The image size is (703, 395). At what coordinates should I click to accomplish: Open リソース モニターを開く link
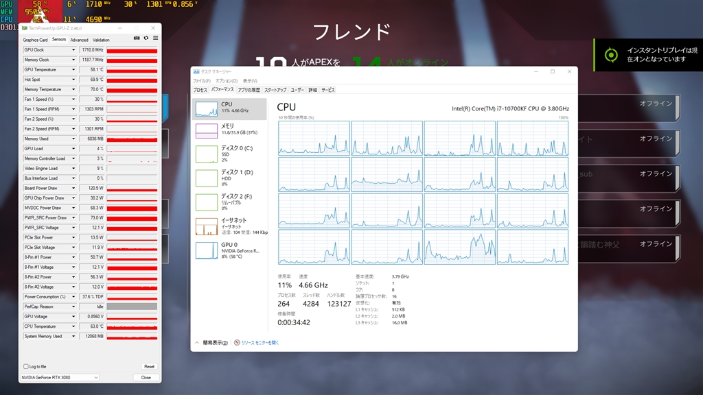click(260, 343)
